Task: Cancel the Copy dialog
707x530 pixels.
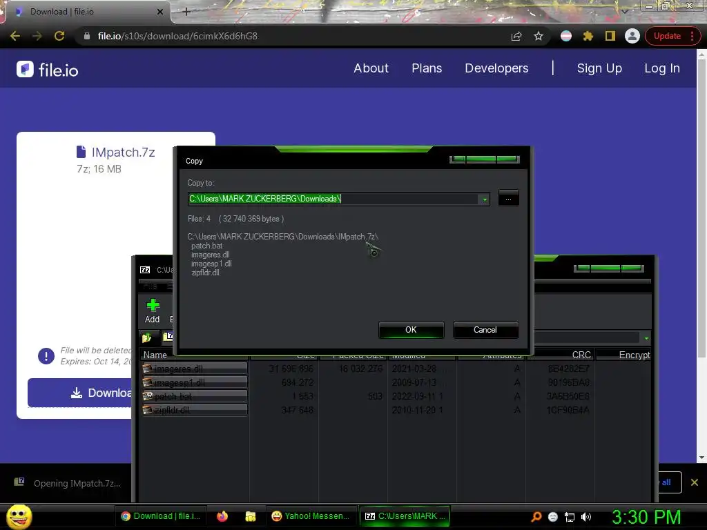Action: 485,330
